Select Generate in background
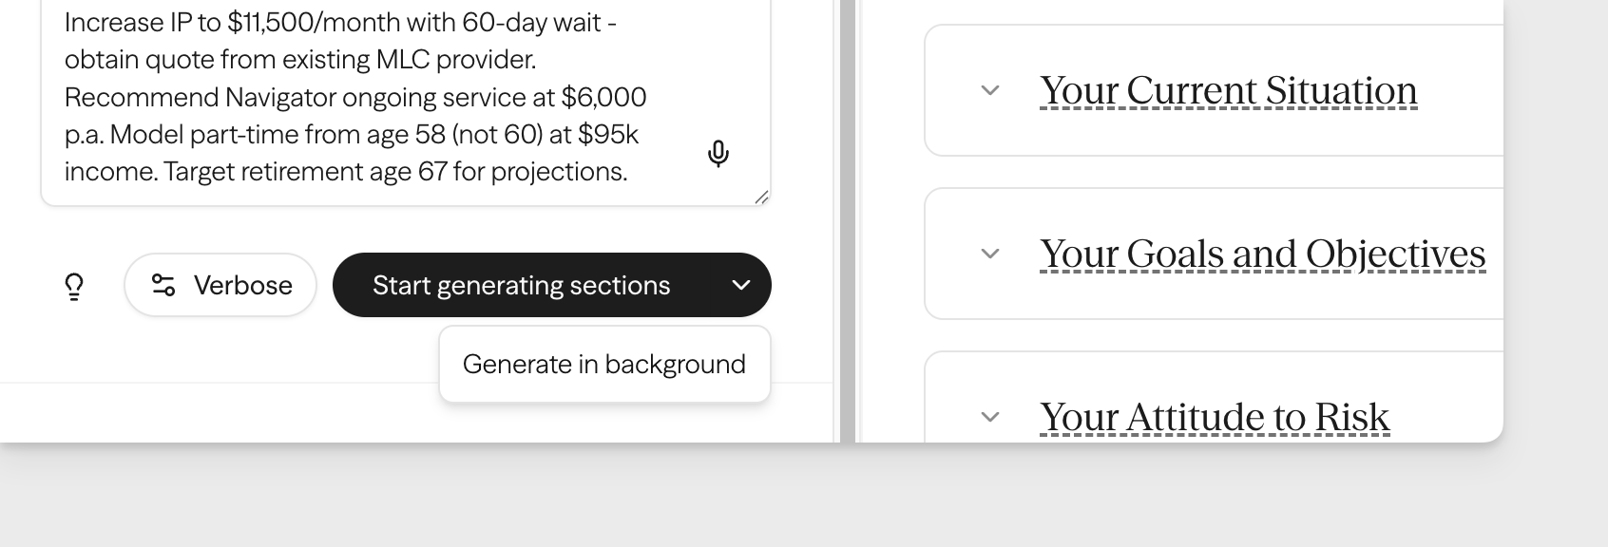Image resolution: width=1608 pixels, height=547 pixels. click(604, 363)
